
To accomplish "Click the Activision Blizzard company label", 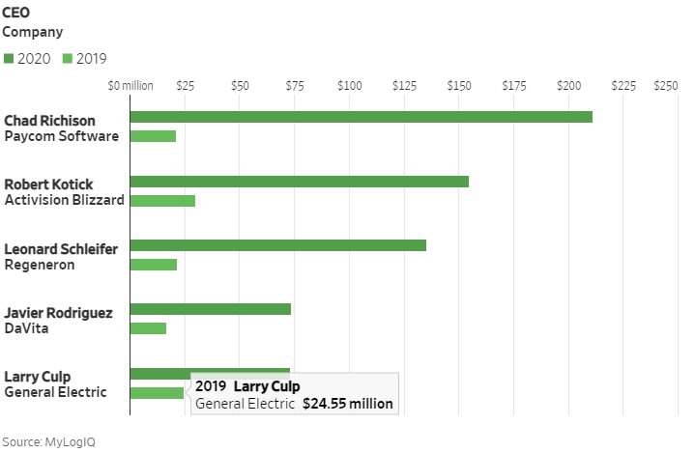I will (x=64, y=200).
